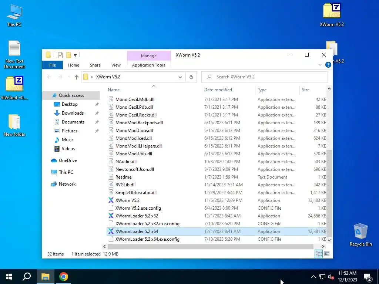379x284 pixels.
Task: Select Quick access in navigation pane
Action: coord(71,95)
